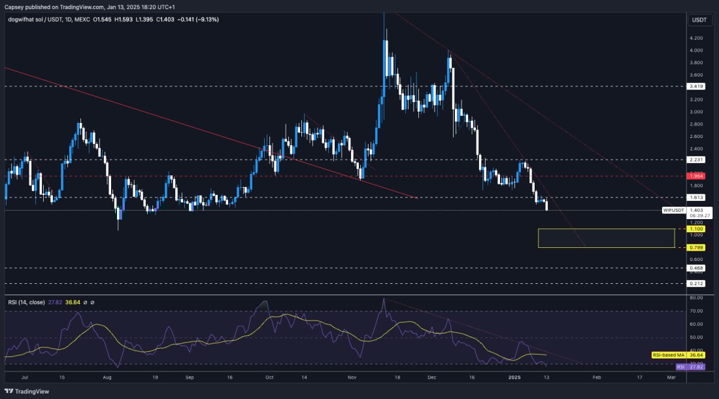Image resolution: width=719 pixels, height=399 pixels.
Task: Hide the RSI plot using its ø icon
Action: (86, 302)
